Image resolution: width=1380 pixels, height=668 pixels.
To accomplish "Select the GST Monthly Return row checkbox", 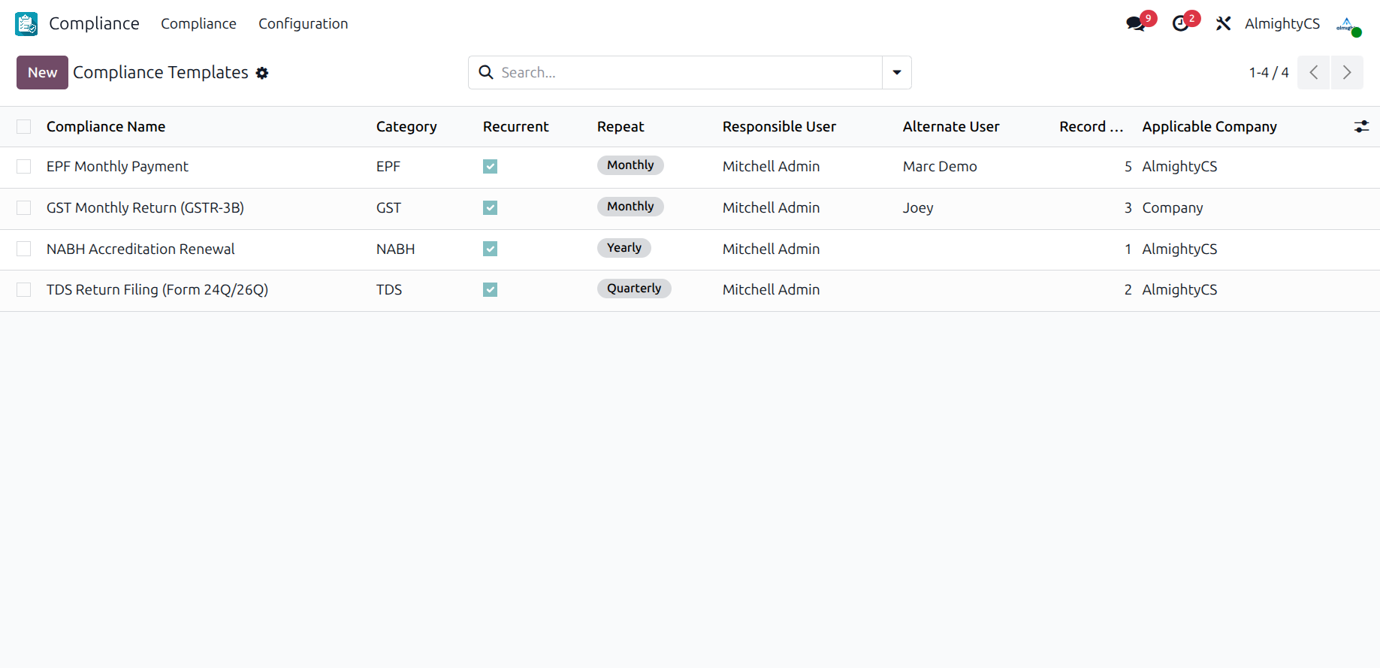I will tap(24, 208).
